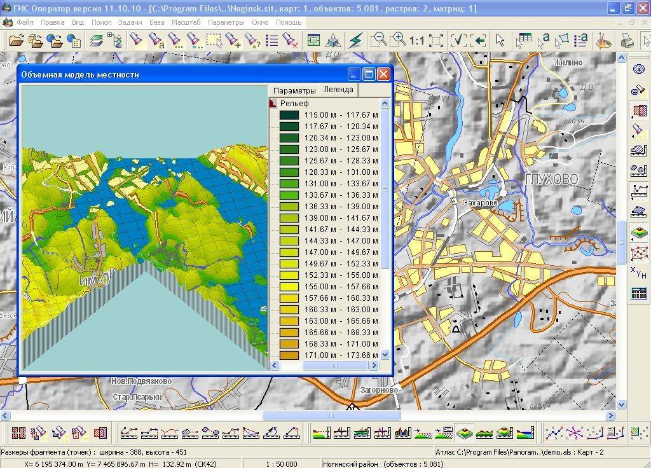Click the bar chart profile icon in bottom toolbar

tap(402, 432)
